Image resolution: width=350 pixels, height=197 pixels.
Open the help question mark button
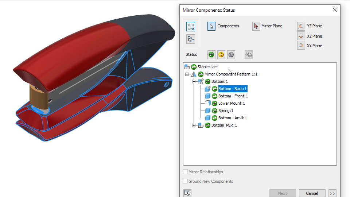coord(187,193)
